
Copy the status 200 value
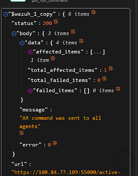56,21
